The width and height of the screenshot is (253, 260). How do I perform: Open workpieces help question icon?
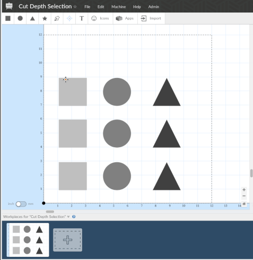click(x=74, y=217)
